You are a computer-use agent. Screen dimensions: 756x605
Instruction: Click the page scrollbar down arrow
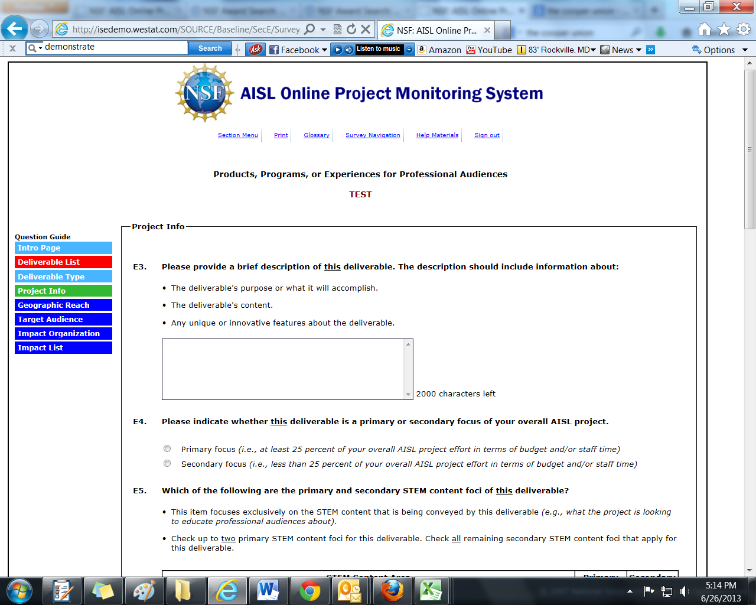[x=750, y=570]
